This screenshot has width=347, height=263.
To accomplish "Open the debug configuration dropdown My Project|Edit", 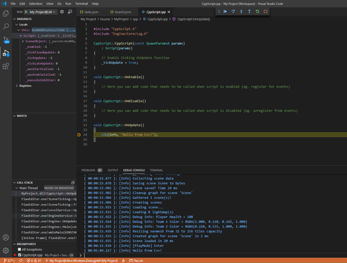I will (42, 12).
